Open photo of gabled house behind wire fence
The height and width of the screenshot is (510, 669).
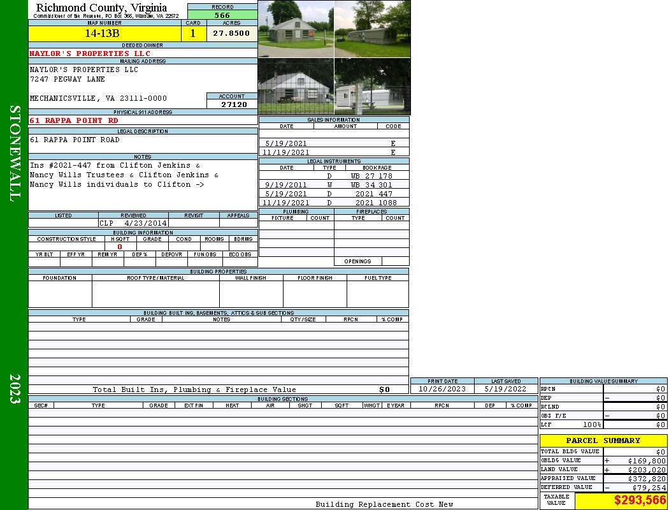point(296,87)
